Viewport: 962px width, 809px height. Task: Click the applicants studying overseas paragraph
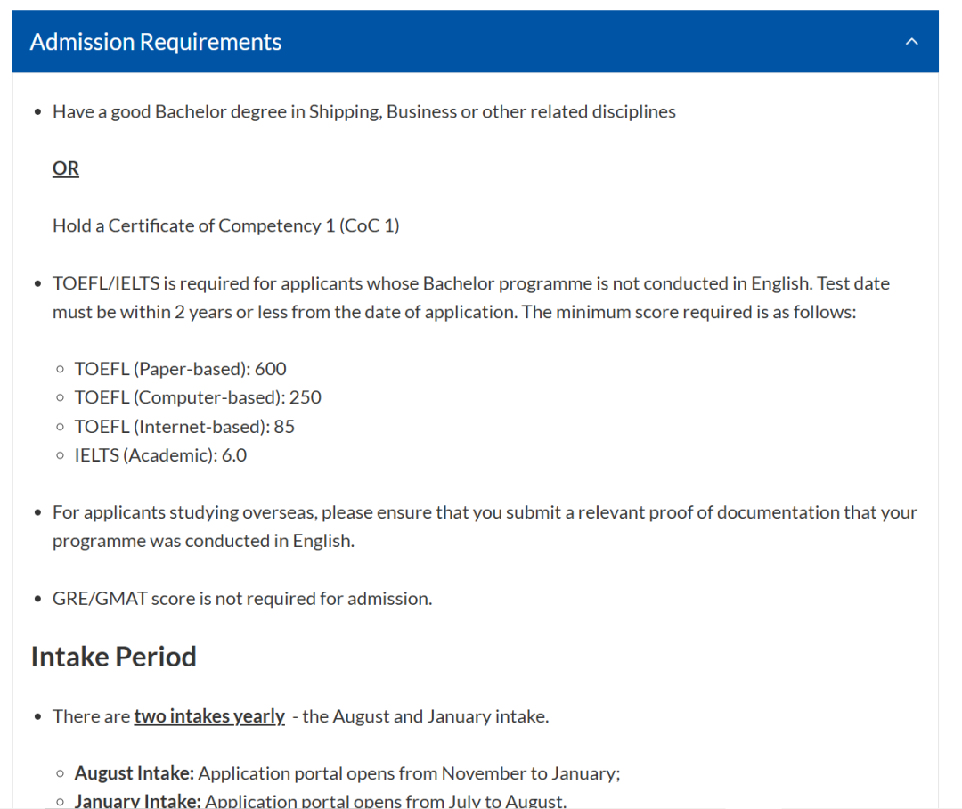[x=485, y=512]
